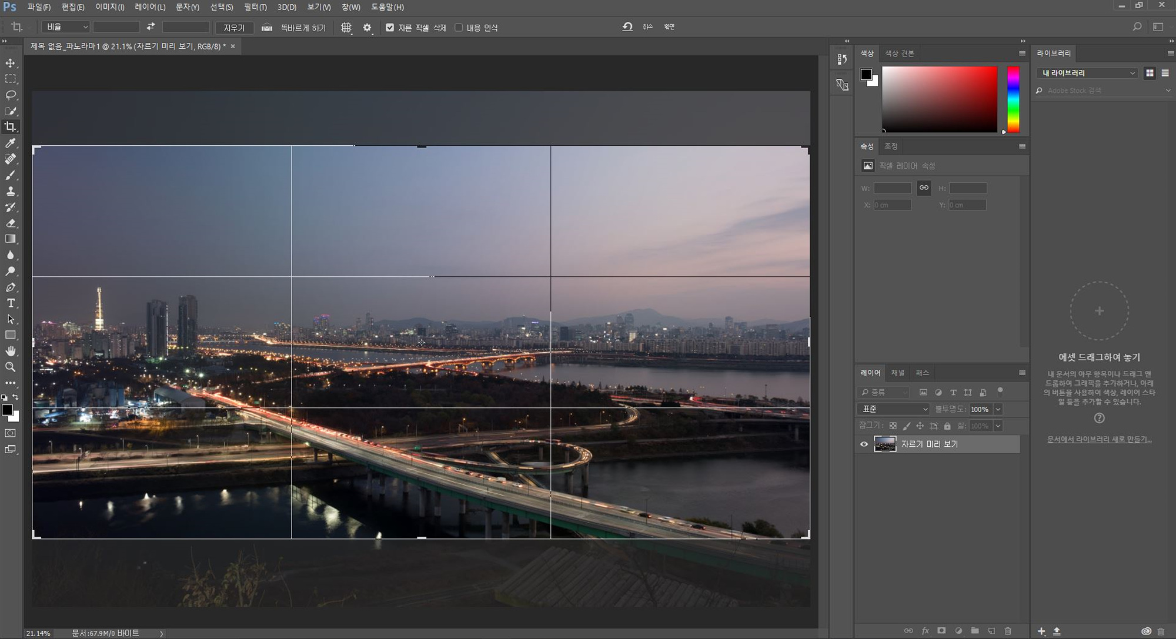Select the Clone Stamp tool
Image resolution: width=1176 pixels, height=639 pixels.
11,191
